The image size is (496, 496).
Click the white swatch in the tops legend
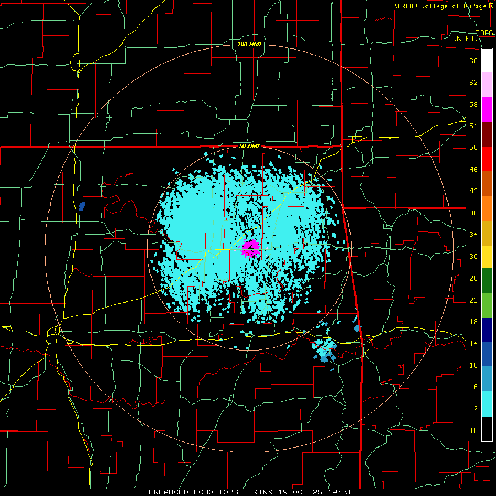(487, 61)
